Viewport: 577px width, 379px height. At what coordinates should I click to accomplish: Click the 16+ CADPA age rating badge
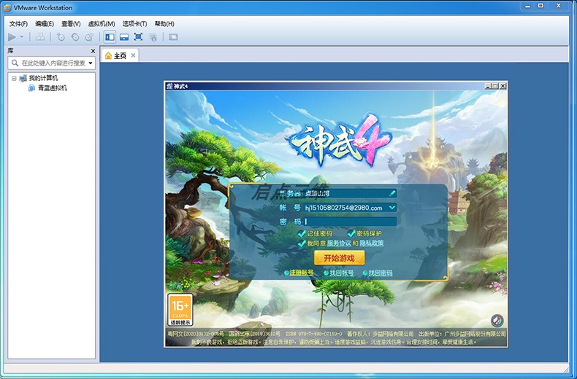[x=180, y=310]
